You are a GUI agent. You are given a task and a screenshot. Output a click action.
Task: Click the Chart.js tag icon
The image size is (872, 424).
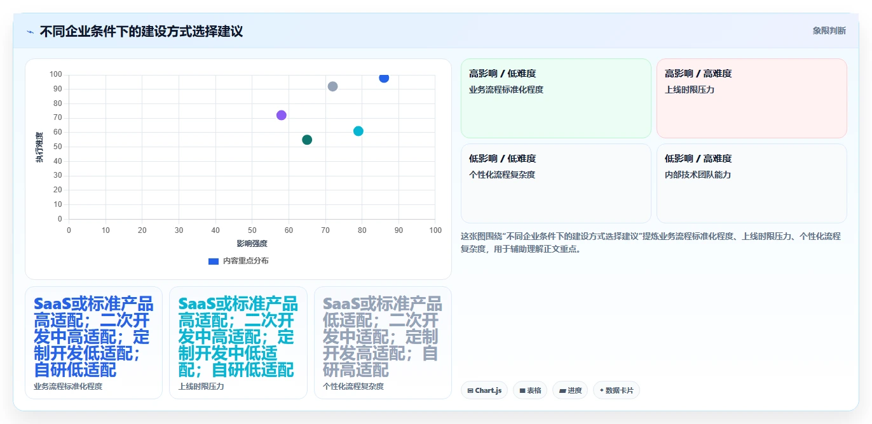pyautogui.click(x=470, y=390)
